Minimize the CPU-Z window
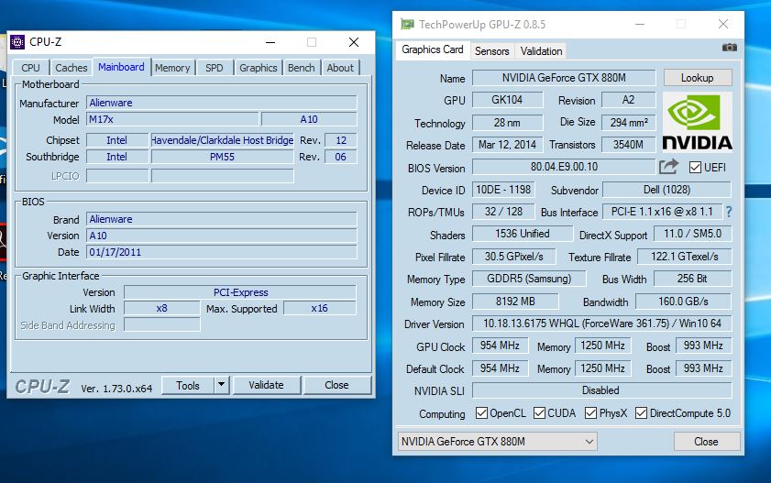The image size is (771, 483). pos(270,42)
